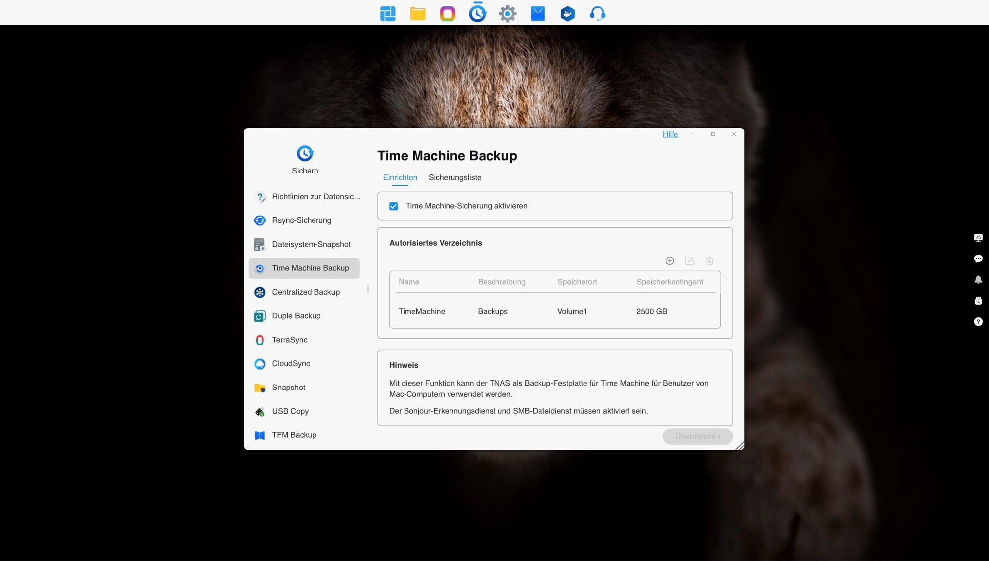Image resolution: width=989 pixels, height=561 pixels.
Task: Click the sidebar scrollbar handle
Action: click(x=368, y=289)
